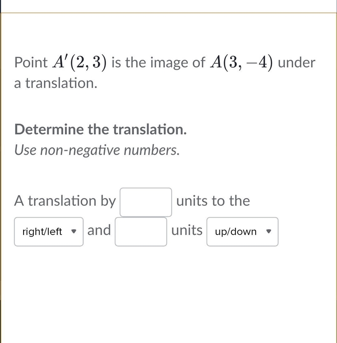Click the arrow icon in right/left dropdown
Image resolution: width=337 pixels, height=343 pixels.
(x=74, y=231)
